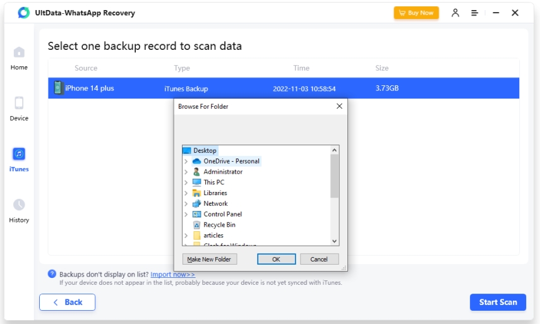The height and width of the screenshot is (324, 540).
Task: Select OneDrive - Personal folder
Action: (x=231, y=161)
